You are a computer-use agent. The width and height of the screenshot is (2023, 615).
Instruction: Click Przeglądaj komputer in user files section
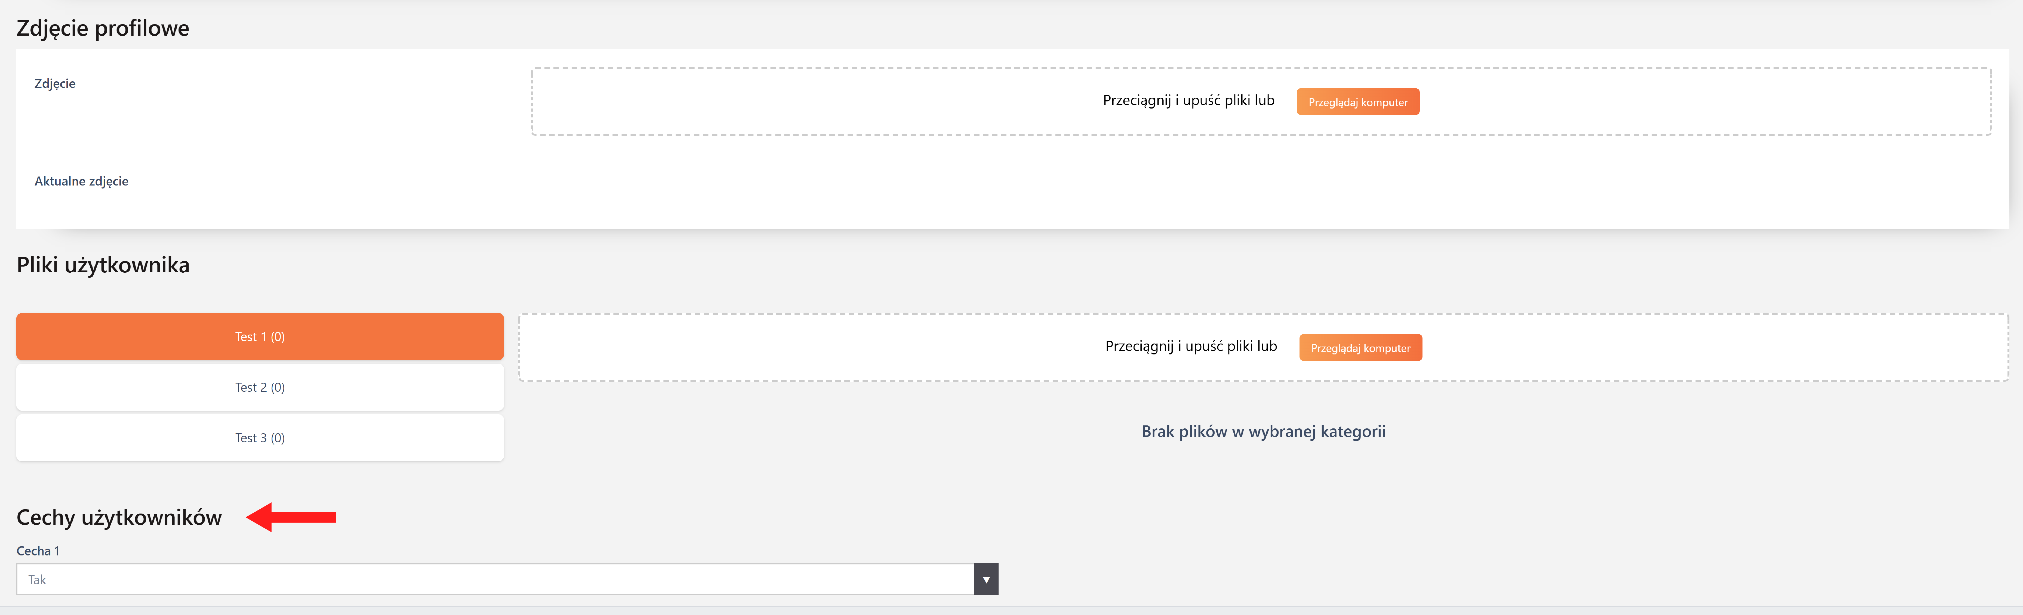click(x=1360, y=348)
